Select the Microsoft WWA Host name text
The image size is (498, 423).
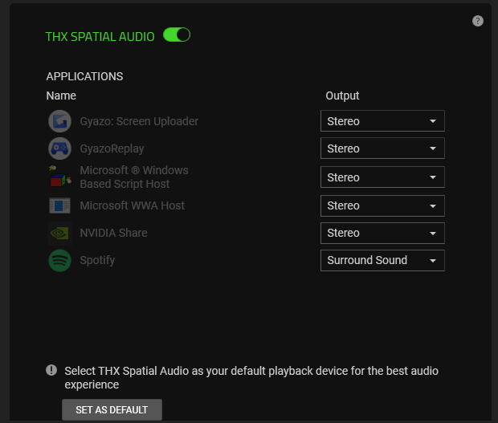click(132, 205)
